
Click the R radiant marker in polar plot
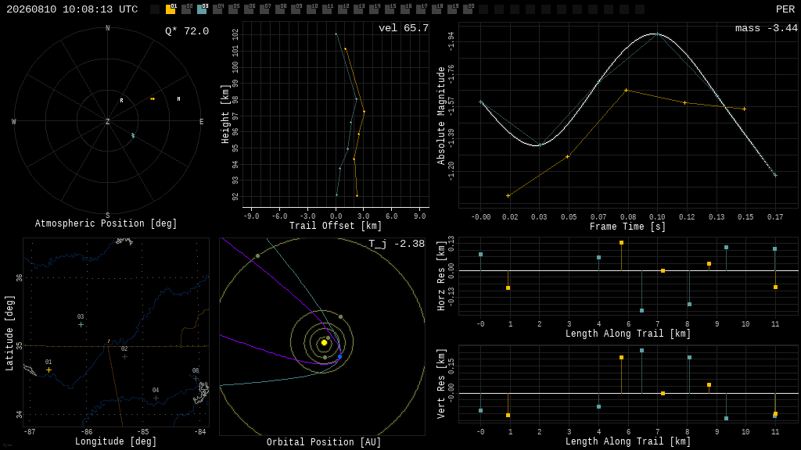click(x=121, y=101)
